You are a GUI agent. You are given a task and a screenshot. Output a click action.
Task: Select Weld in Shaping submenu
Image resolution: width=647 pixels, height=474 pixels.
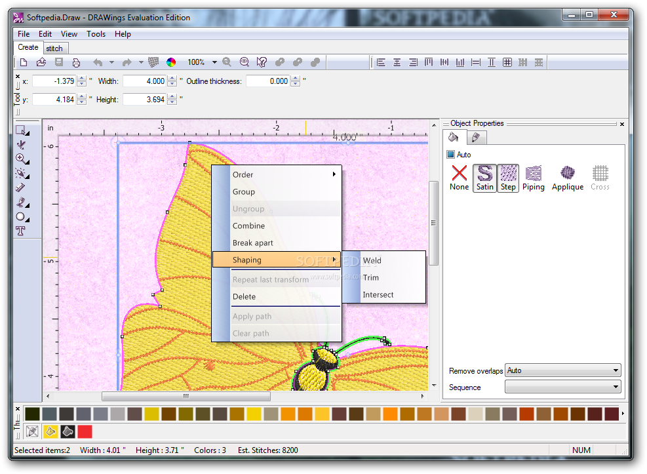tap(384, 260)
